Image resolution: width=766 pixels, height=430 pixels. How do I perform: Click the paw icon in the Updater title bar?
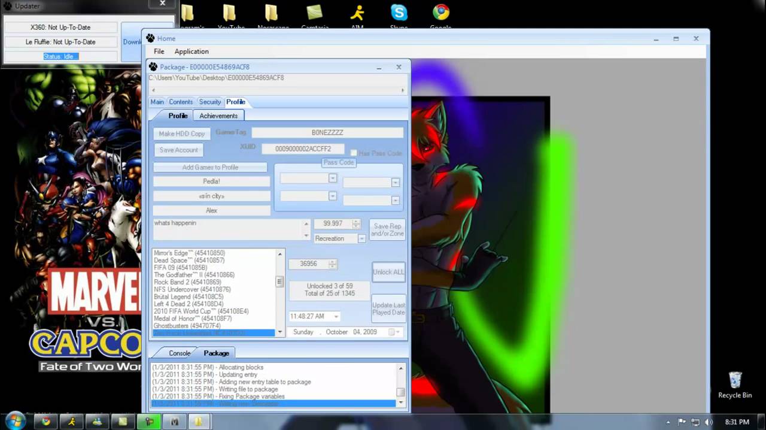(8, 6)
